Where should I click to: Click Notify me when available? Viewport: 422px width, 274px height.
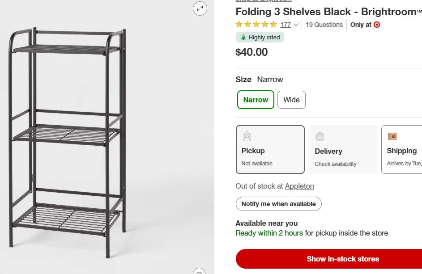pyautogui.click(x=278, y=204)
